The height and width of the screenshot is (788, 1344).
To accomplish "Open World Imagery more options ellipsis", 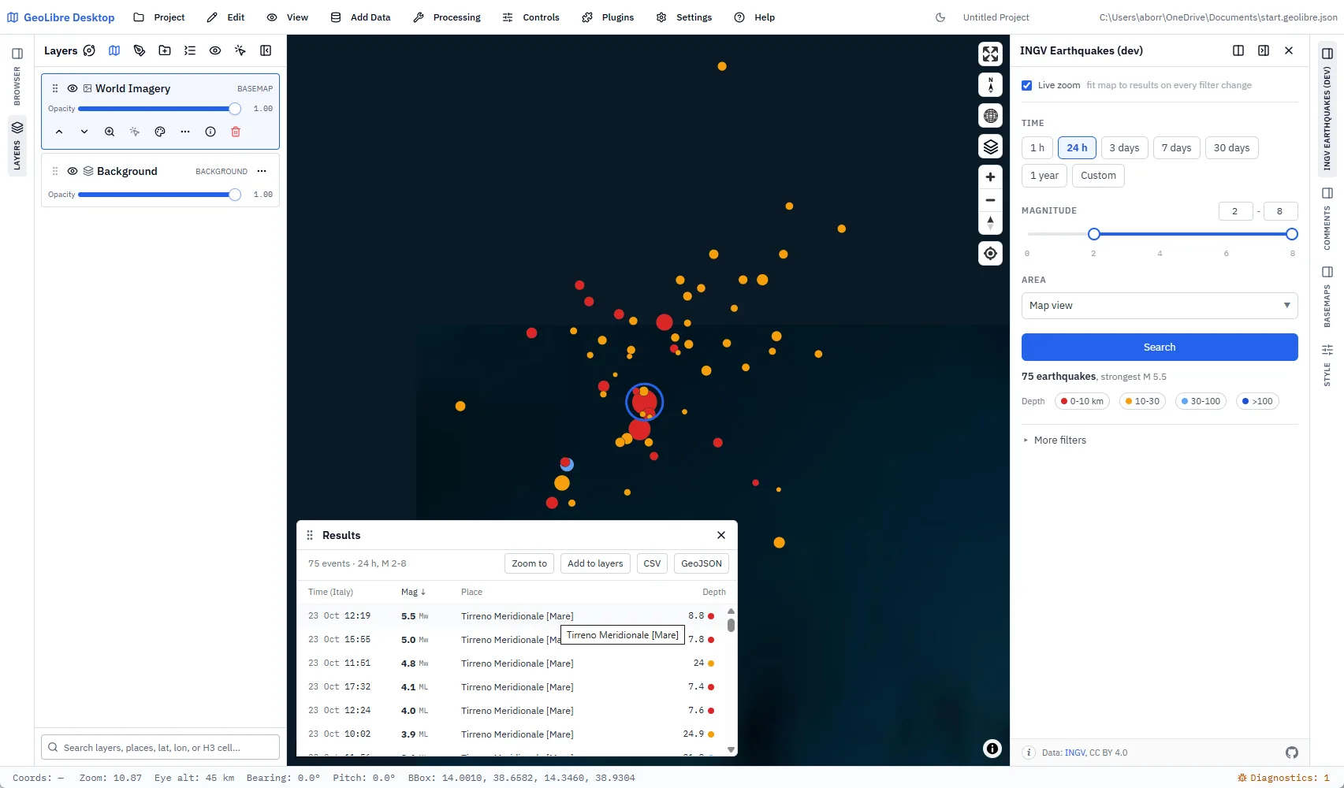I will [x=185, y=132].
